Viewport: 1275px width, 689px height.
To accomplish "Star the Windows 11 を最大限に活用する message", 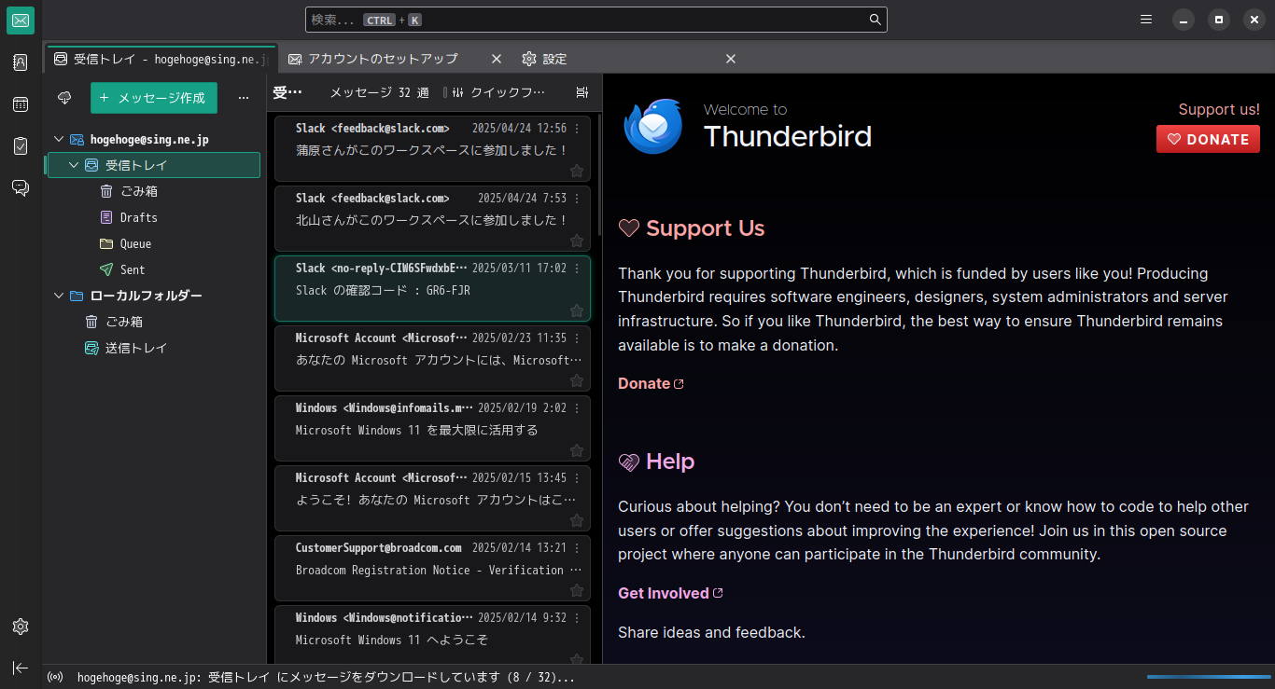I will tap(577, 450).
